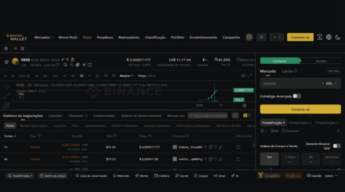345x192 pixels.
Task: Expand the chart to fullscreen
Action: coord(250,76)
